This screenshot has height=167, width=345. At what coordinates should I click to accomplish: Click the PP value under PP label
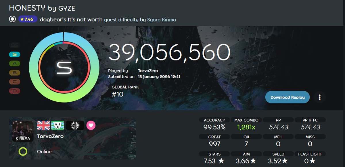tap(278, 127)
